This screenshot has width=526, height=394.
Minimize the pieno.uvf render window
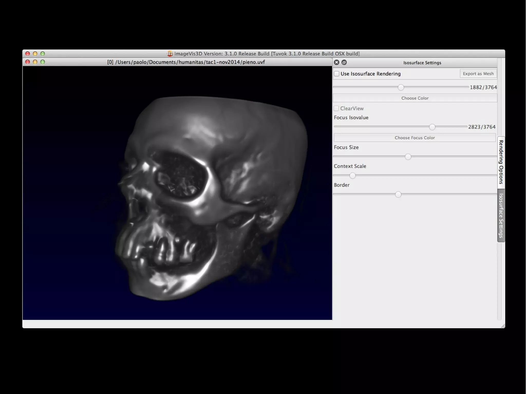(x=35, y=62)
